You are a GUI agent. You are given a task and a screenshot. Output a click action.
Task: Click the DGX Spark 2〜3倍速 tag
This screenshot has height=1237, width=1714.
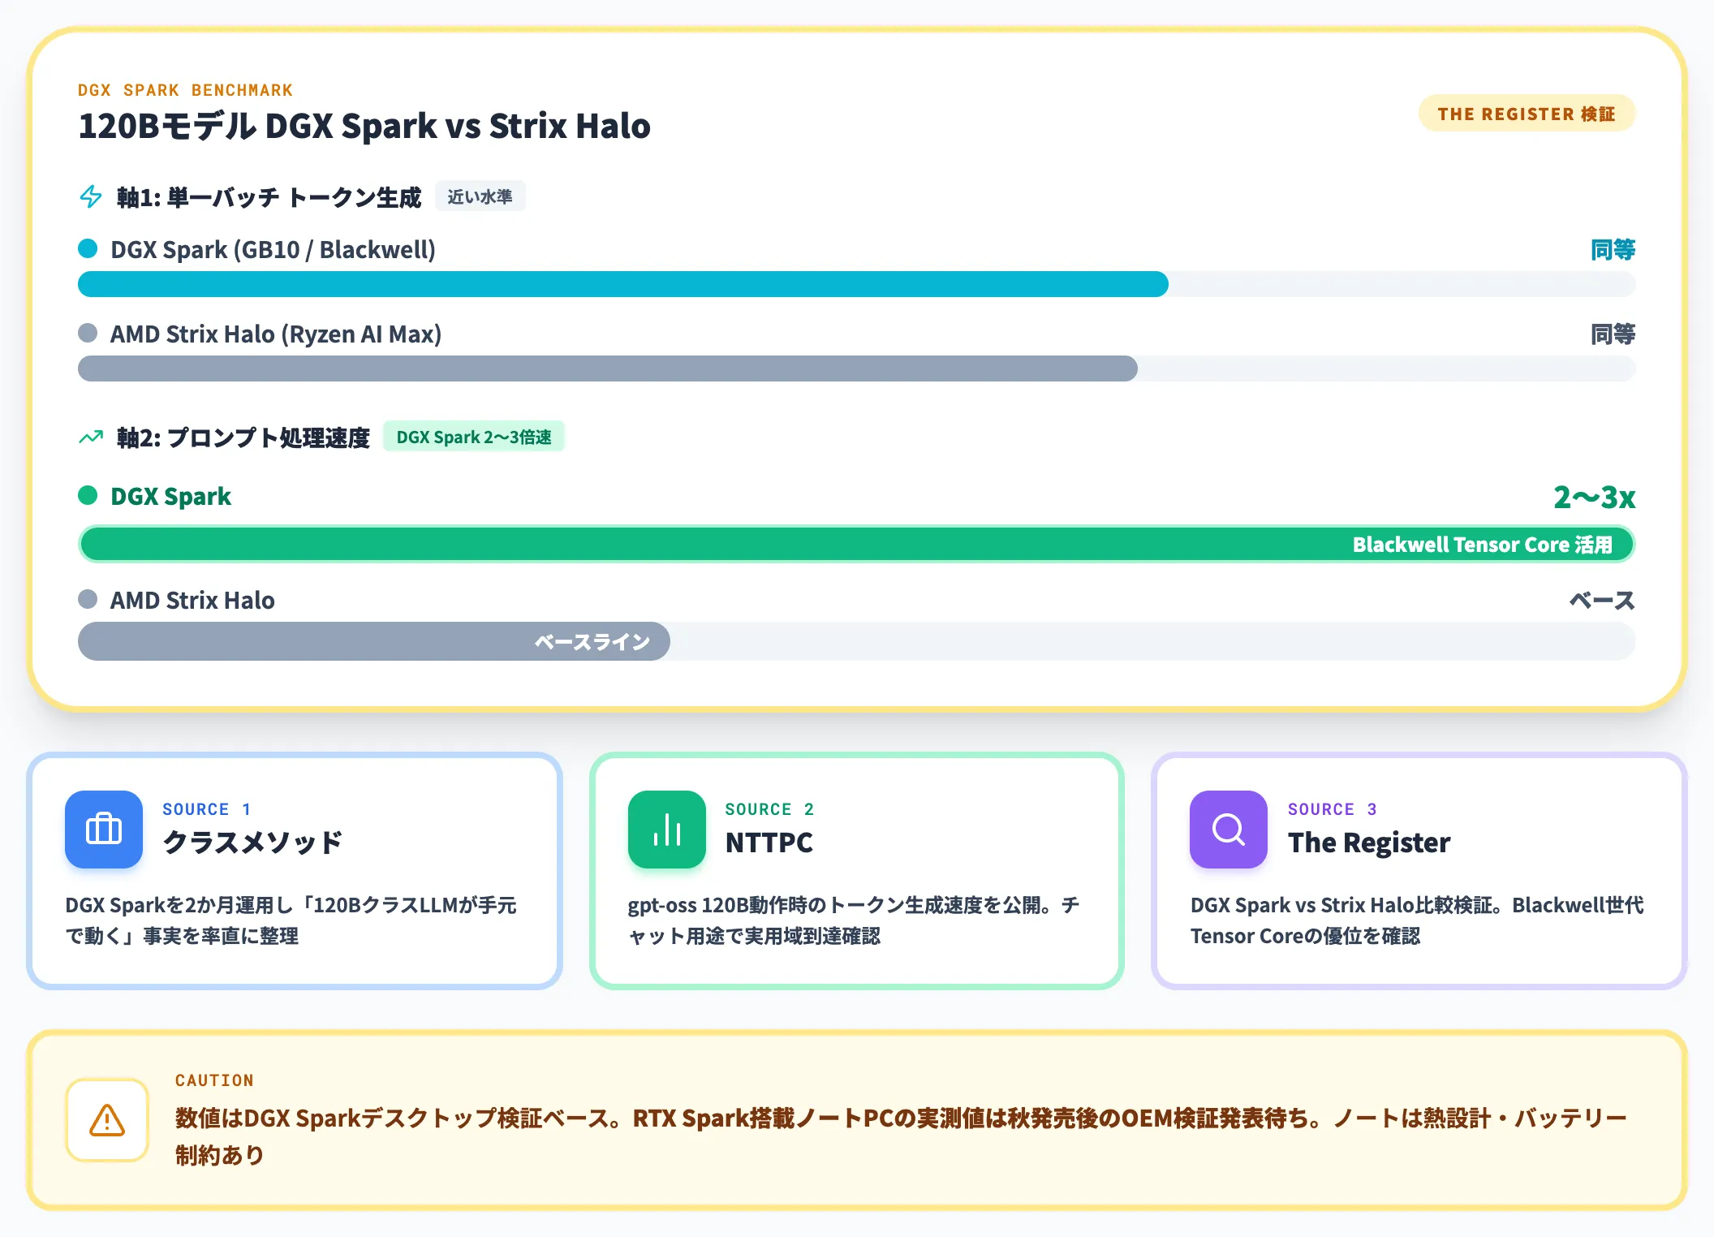[474, 437]
